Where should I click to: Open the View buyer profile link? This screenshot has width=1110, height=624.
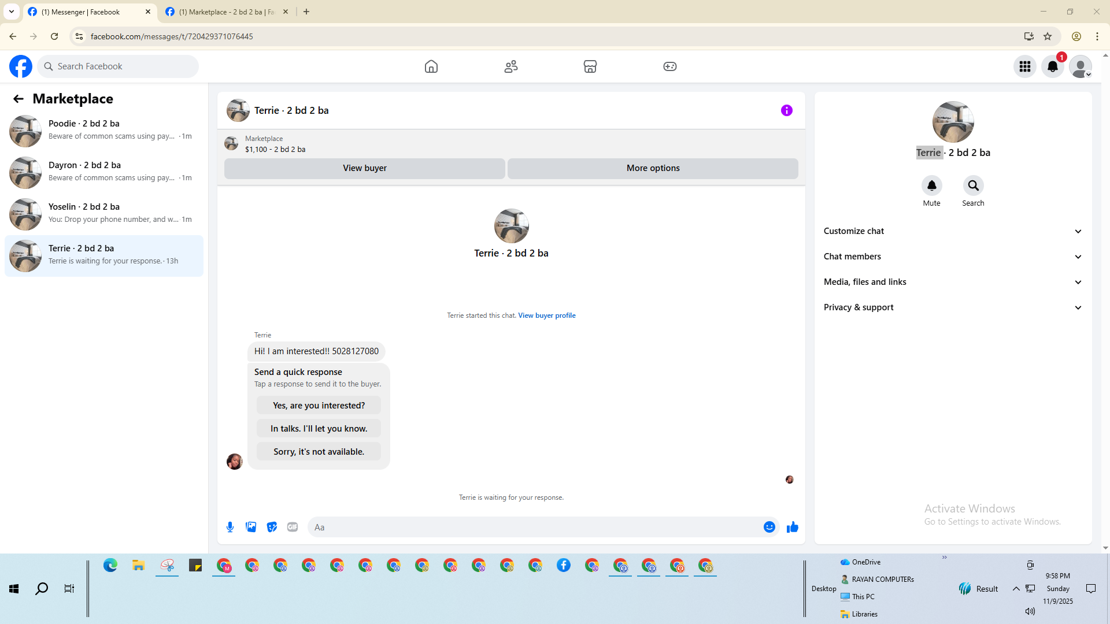pyautogui.click(x=547, y=315)
